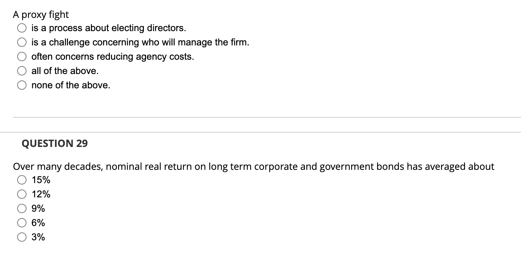The height and width of the screenshot is (261, 521).
Task: Select 'is a challenge concerning who will manage the firm'
Action: tap(22, 42)
